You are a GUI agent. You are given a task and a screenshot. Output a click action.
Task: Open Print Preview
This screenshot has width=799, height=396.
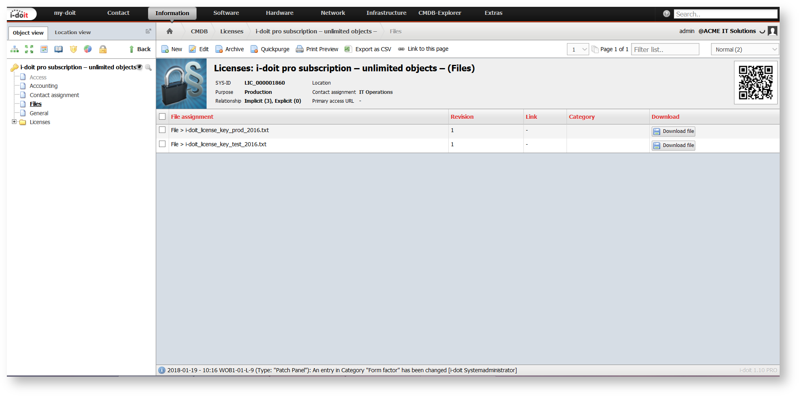tap(317, 49)
